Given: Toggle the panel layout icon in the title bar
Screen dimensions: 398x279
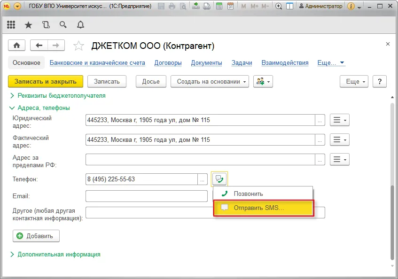Looking at the screenshot, I should click(x=289, y=6).
